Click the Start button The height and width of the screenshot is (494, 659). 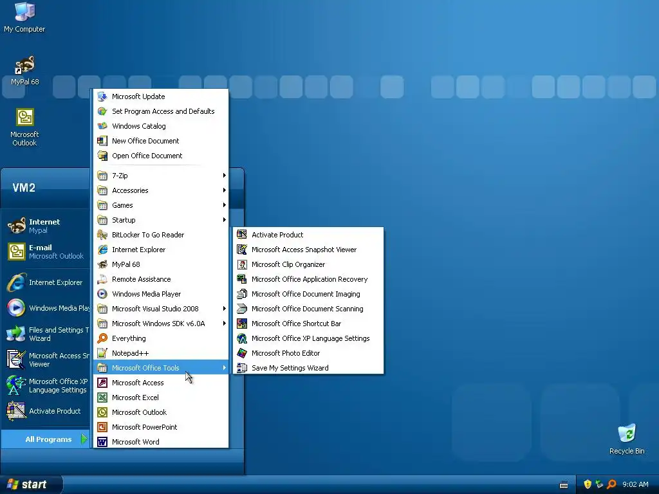pyautogui.click(x=32, y=485)
